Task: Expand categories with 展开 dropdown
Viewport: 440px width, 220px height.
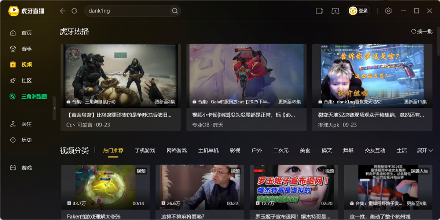Action: pos(425,150)
